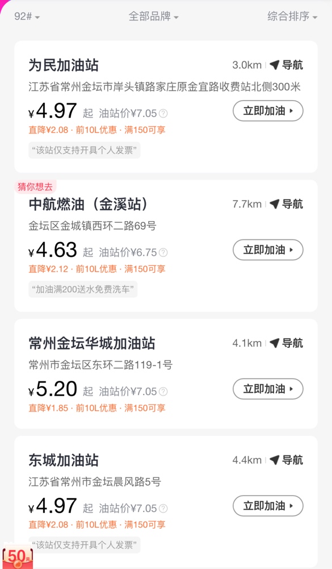The height and width of the screenshot is (569, 332).
Task: Select the 猜你想去 recommendation badge
Action: pyautogui.click(x=35, y=186)
